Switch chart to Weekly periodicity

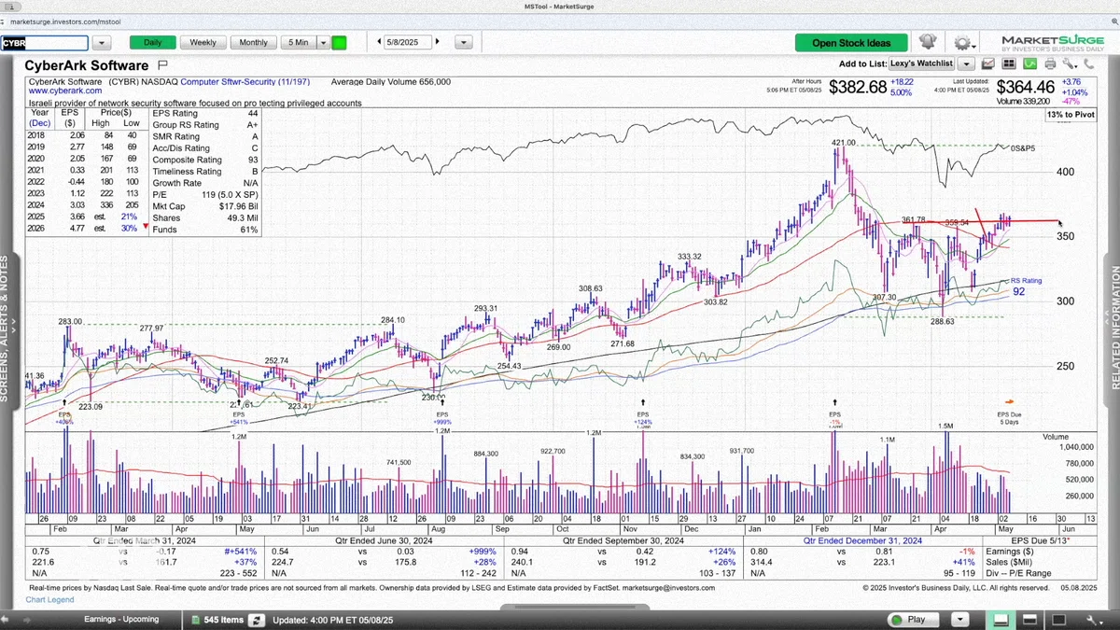[203, 42]
